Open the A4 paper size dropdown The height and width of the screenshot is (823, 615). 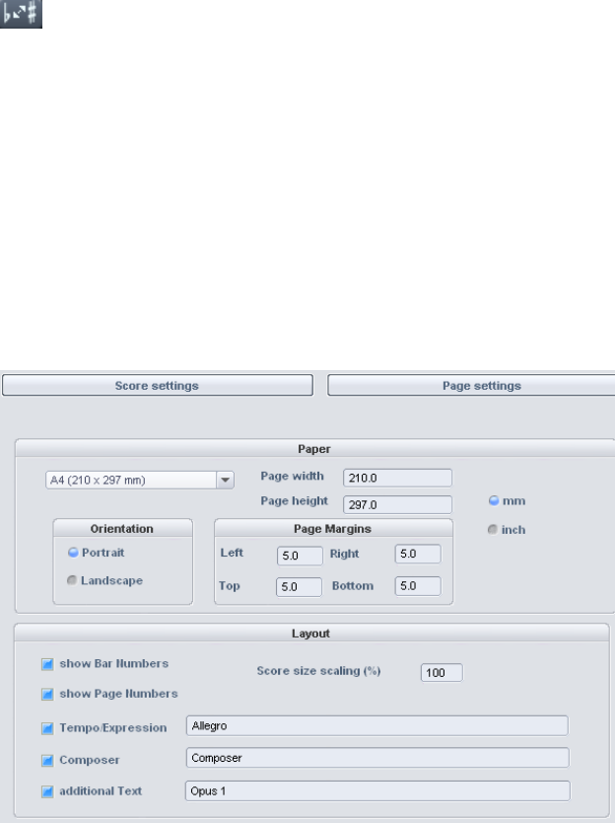140,480
